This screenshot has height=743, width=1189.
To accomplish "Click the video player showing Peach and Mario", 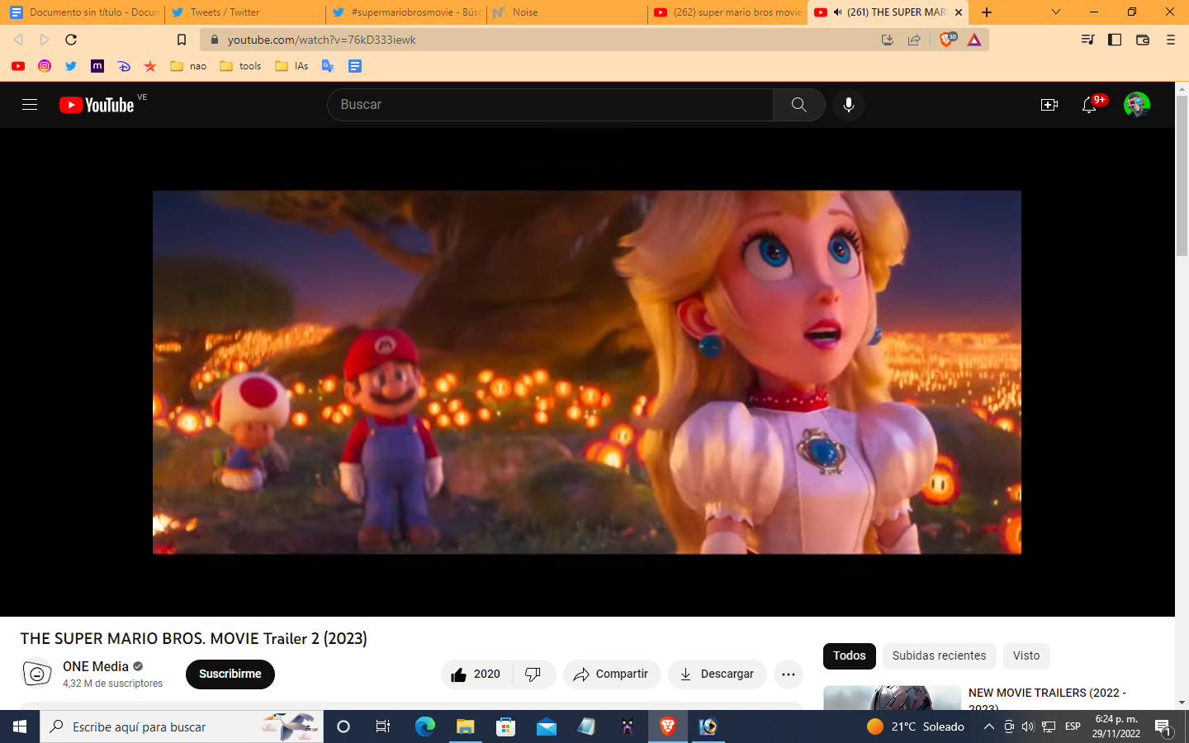I will [x=587, y=372].
